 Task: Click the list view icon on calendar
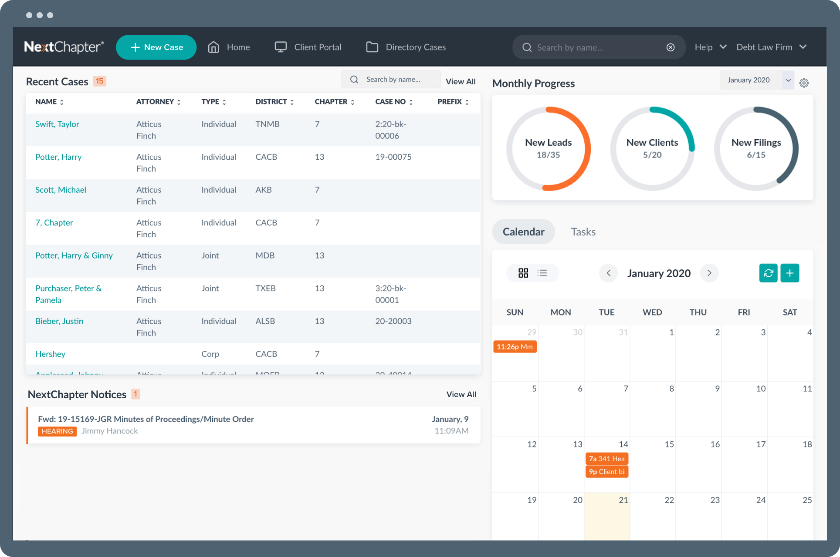point(541,273)
